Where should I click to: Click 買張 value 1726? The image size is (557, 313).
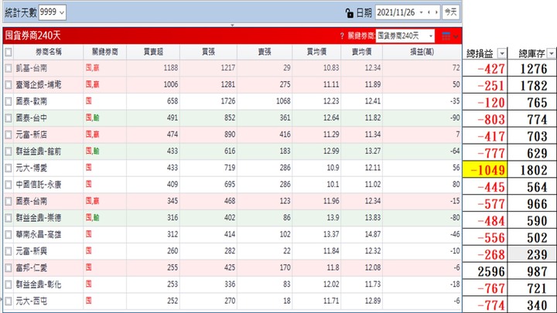click(x=227, y=101)
